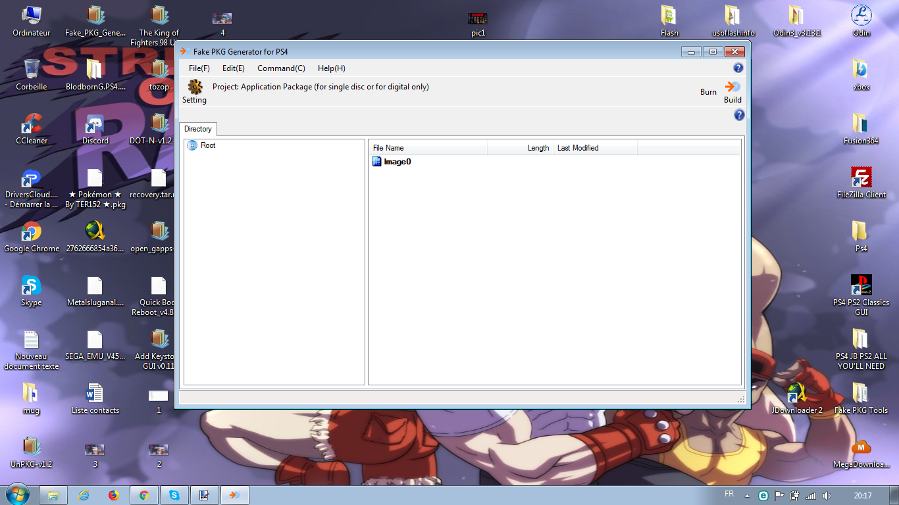Click the help icon under the Build button
The height and width of the screenshot is (505, 899).
click(739, 115)
